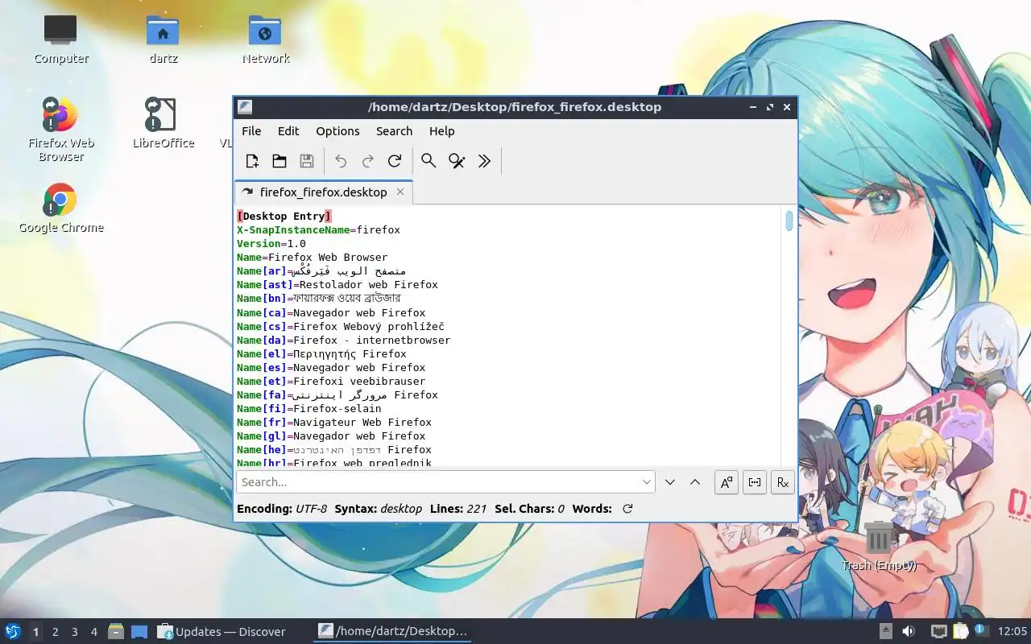The image size is (1031, 644).
Task: Click the Name[cs]=Firefox Webový prohlížeč line
Action: (341, 326)
